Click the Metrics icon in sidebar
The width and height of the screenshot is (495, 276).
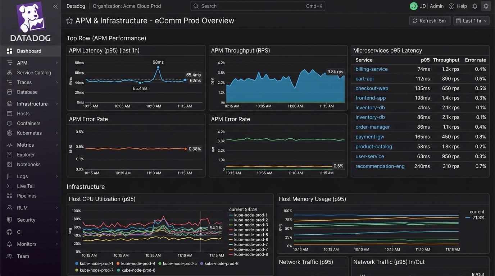(10, 145)
